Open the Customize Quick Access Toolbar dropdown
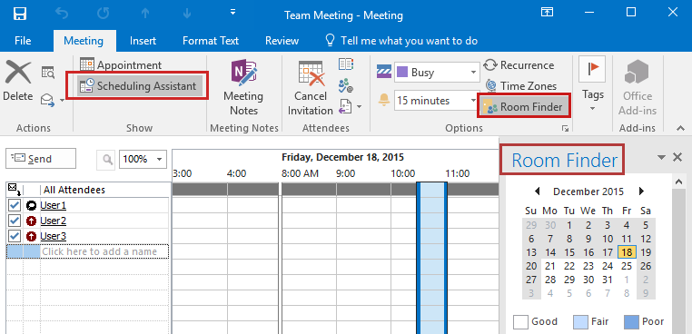Screen dimensions: 692x334 point(233,13)
